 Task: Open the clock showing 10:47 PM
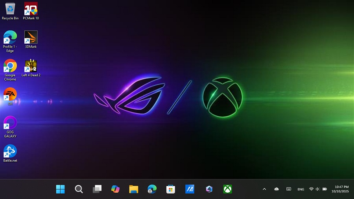tap(341, 189)
